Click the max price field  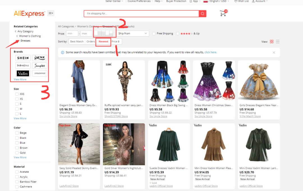click(x=86, y=34)
